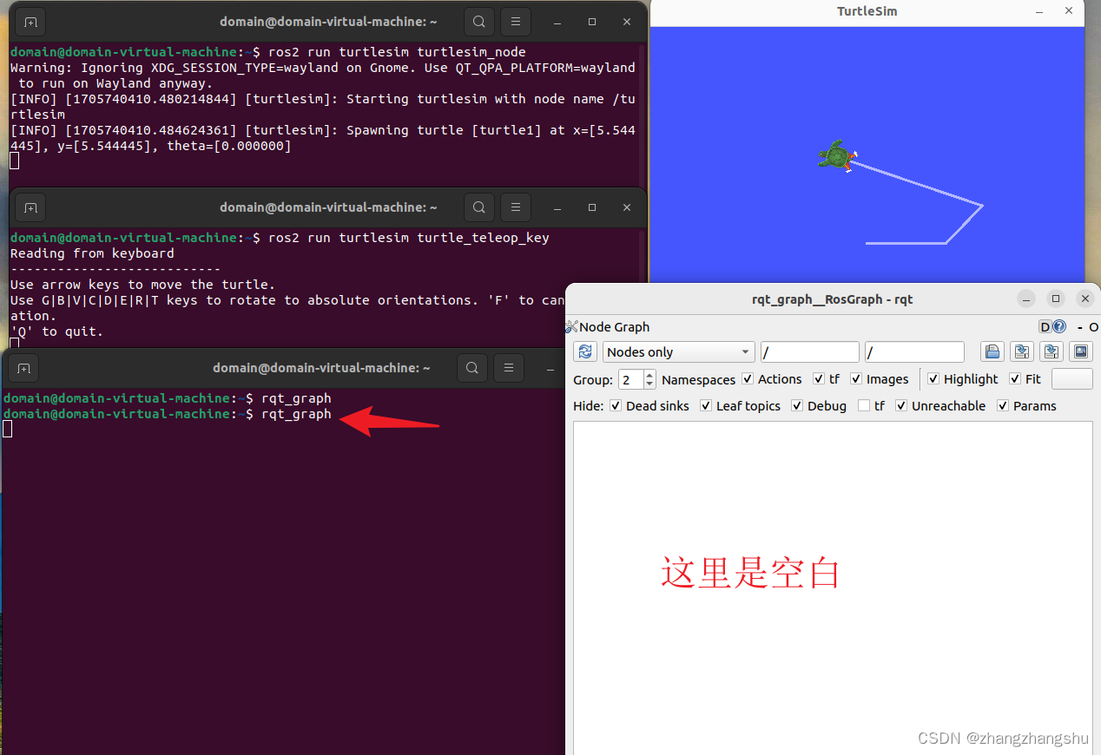Viewport: 1101px width, 755px height.
Task: Increase Group depth with spinner up arrow
Action: tap(649, 374)
